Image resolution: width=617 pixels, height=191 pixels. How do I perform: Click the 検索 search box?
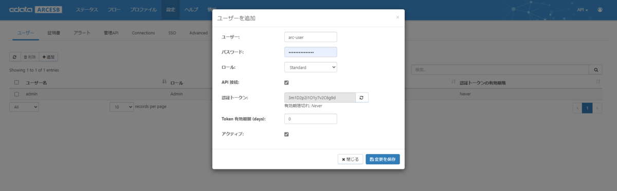point(500,69)
